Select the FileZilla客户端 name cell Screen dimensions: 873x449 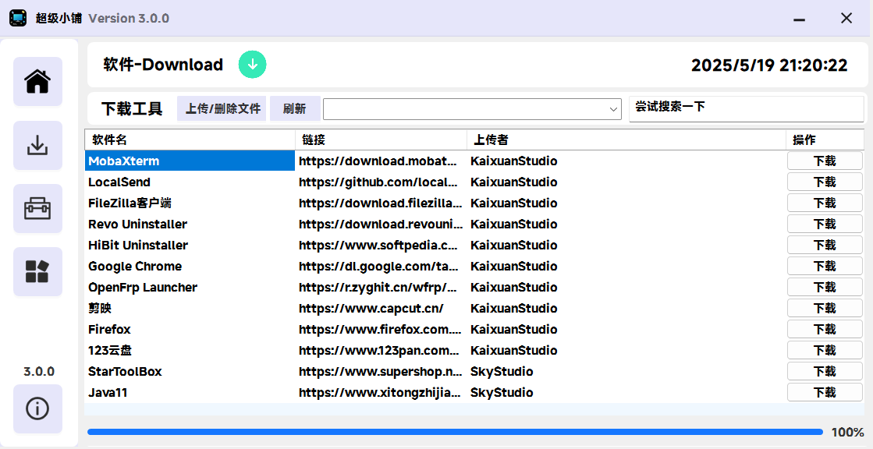pyautogui.click(x=190, y=203)
